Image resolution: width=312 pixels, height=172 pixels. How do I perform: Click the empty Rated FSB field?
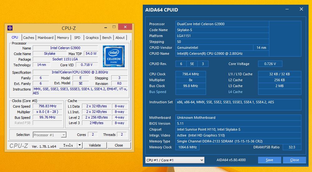point(47,123)
